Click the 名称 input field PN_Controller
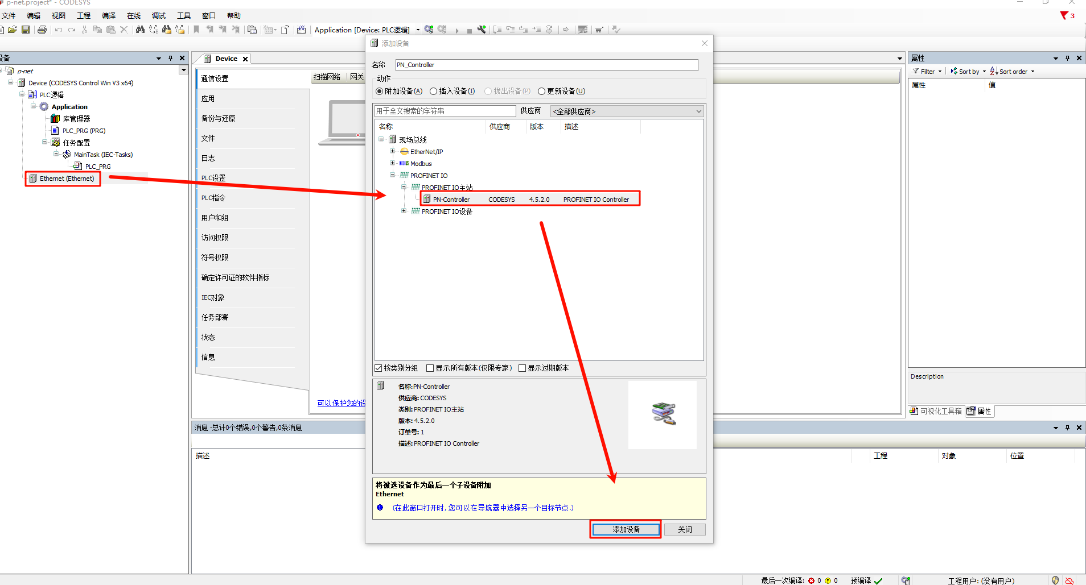1086x585 pixels. [x=546, y=65]
